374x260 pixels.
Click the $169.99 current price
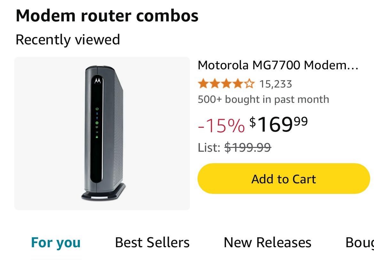click(x=278, y=124)
